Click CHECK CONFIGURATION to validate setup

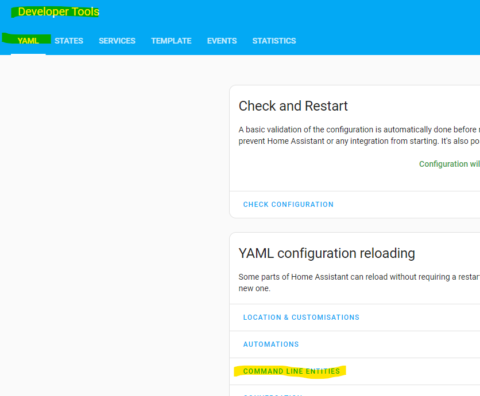click(288, 205)
